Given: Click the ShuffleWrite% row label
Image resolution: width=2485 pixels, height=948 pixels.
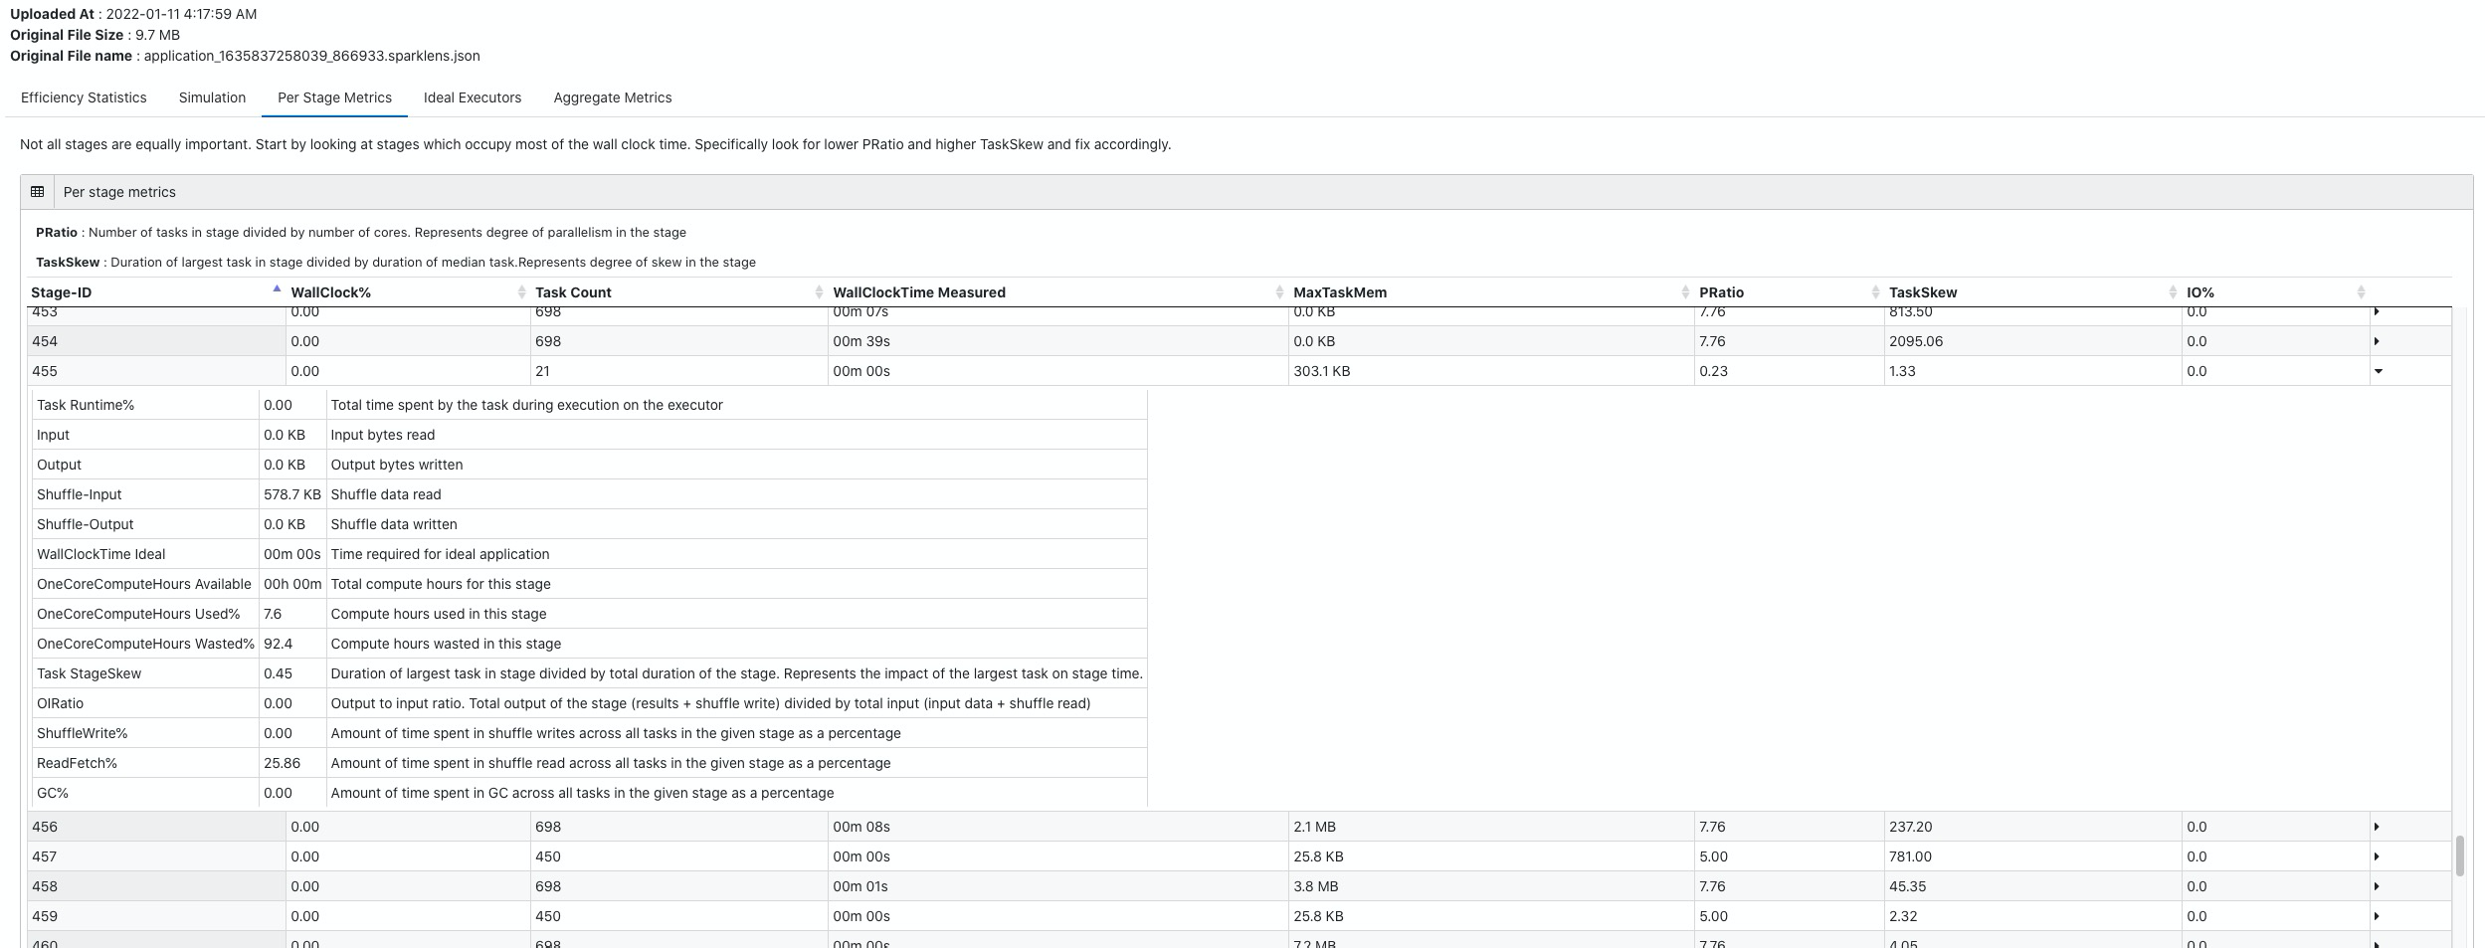Looking at the screenshot, I should point(83,733).
